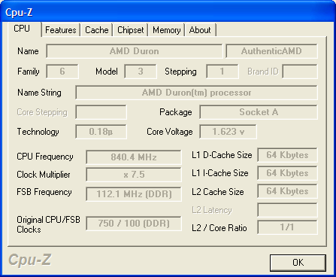
Task: Click the Cpu-Z window title bar
Action: tap(168, 12)
